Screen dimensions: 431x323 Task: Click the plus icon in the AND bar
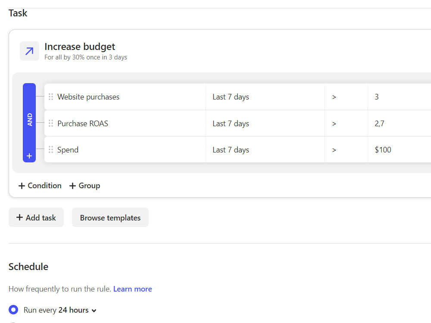(x=29, y=156)
